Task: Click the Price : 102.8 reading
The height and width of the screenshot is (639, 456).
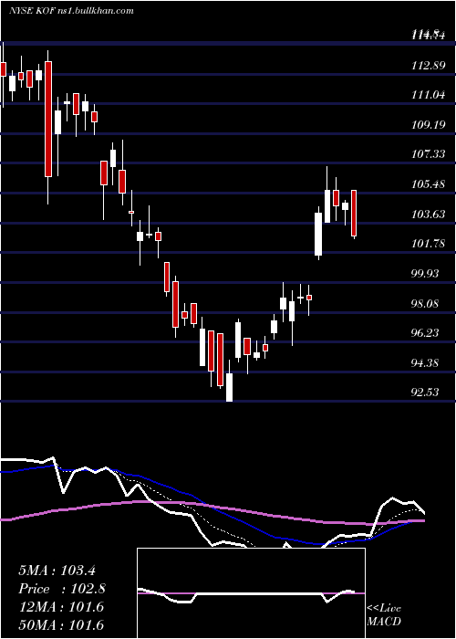Action: [62, 589]
